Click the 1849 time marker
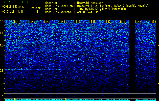 point(138,22)
